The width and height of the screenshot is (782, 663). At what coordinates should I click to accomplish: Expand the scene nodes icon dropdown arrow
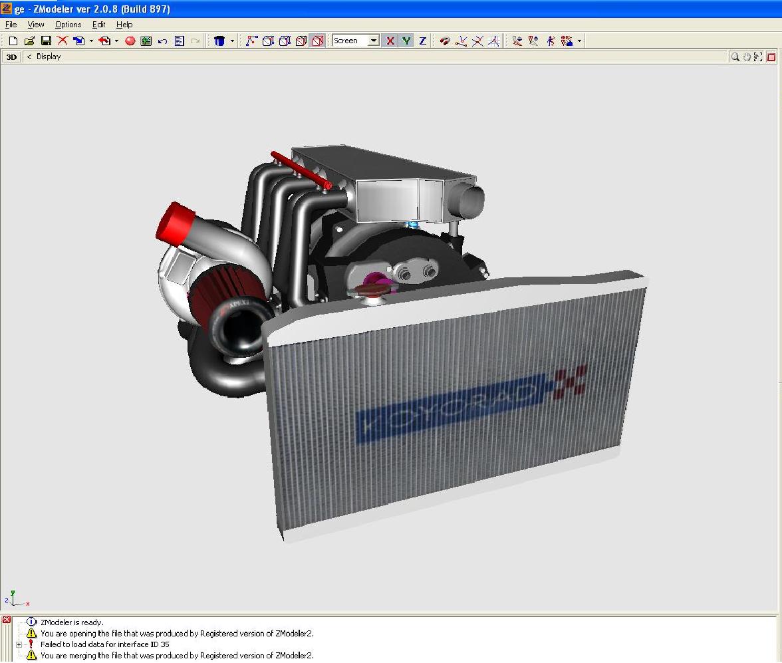(x=580, y=41)
